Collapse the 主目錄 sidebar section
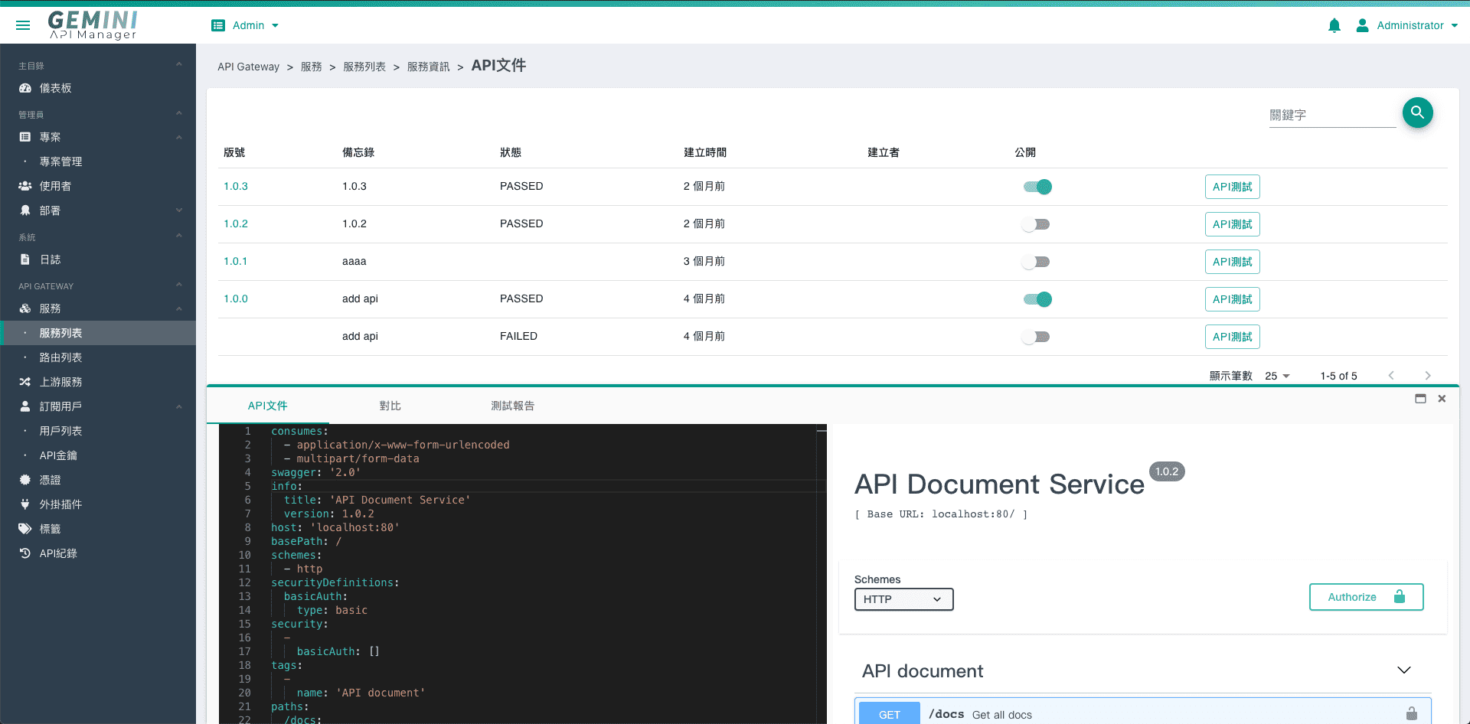 click(178, 64)
